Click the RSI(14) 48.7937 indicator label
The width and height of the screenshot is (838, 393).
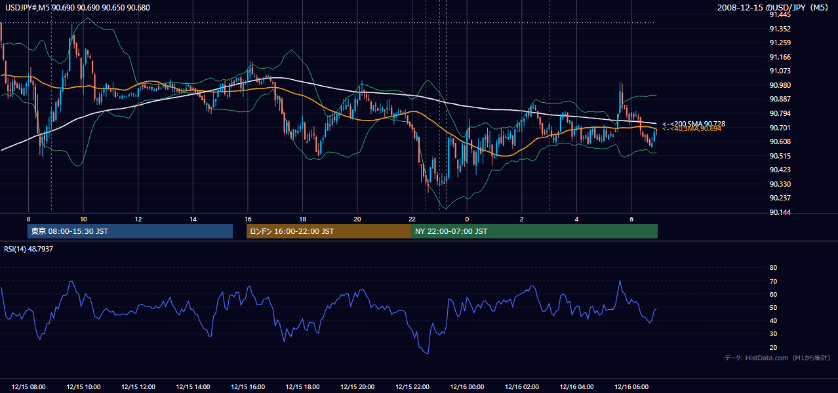coord(29,249)
